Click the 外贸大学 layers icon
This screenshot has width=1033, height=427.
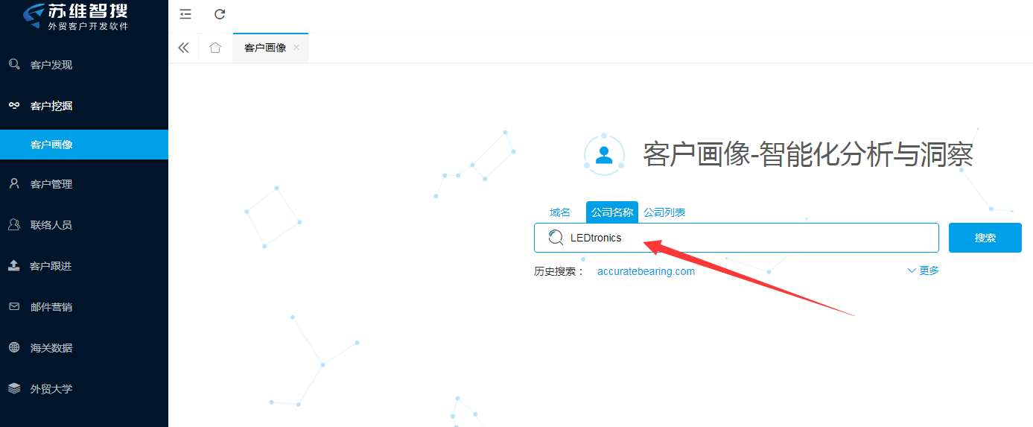pyautogui.click(x=14, y=388)
